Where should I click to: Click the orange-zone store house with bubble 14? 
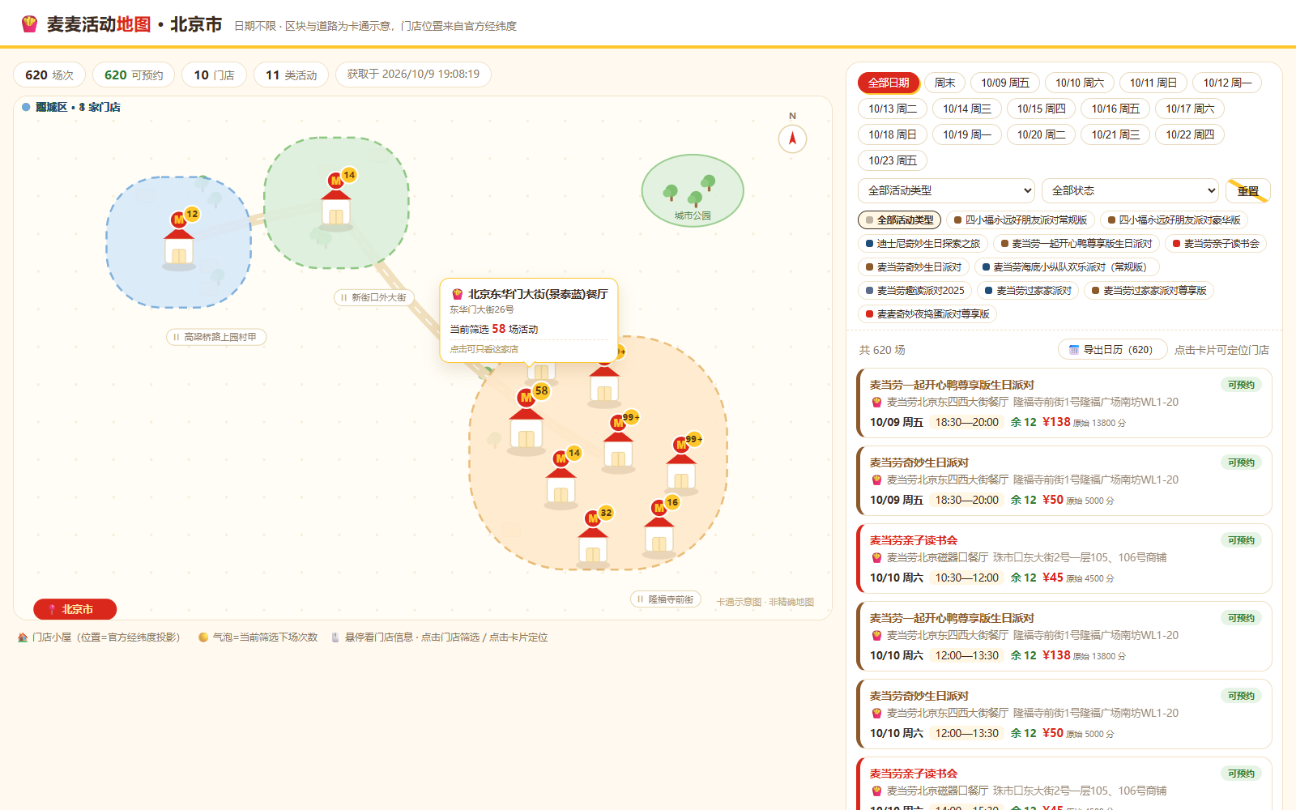(x=561, y=479)
